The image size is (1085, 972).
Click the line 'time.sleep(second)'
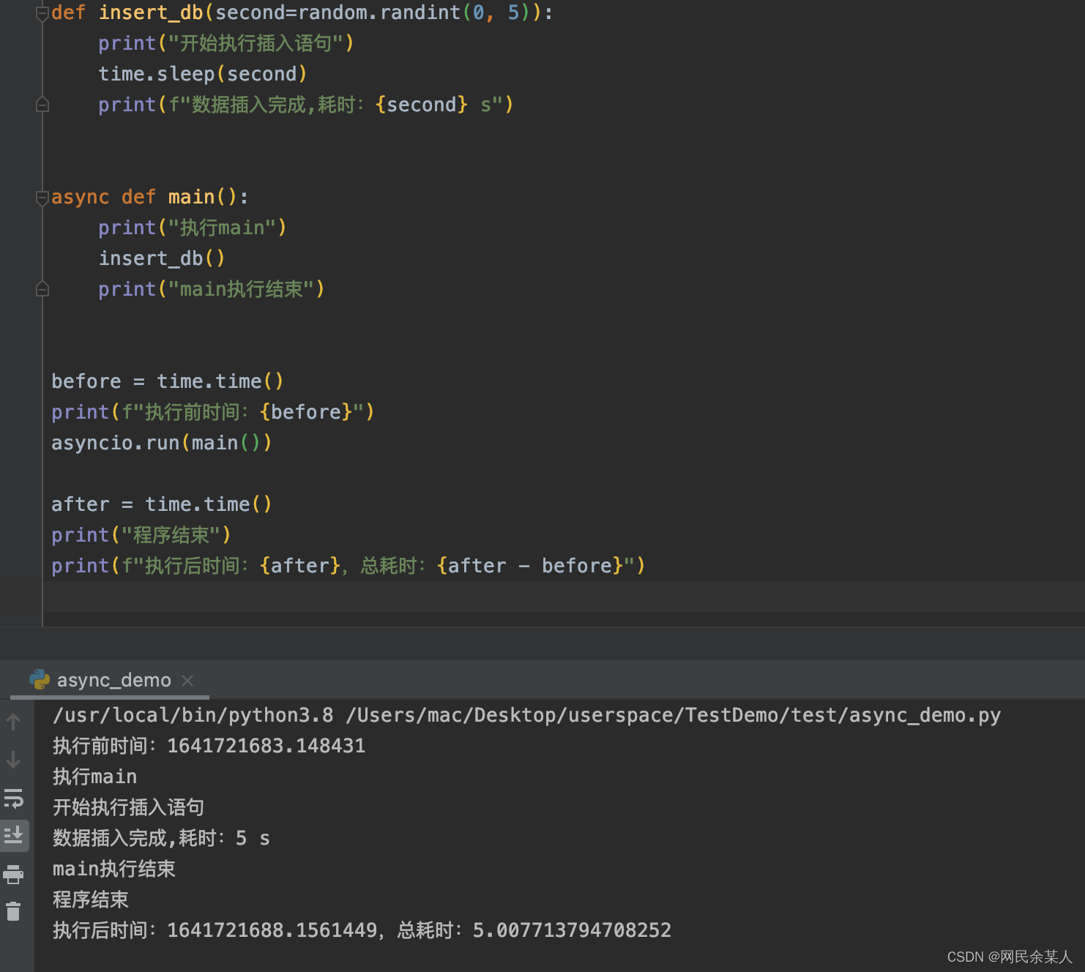tap(203, 74)
